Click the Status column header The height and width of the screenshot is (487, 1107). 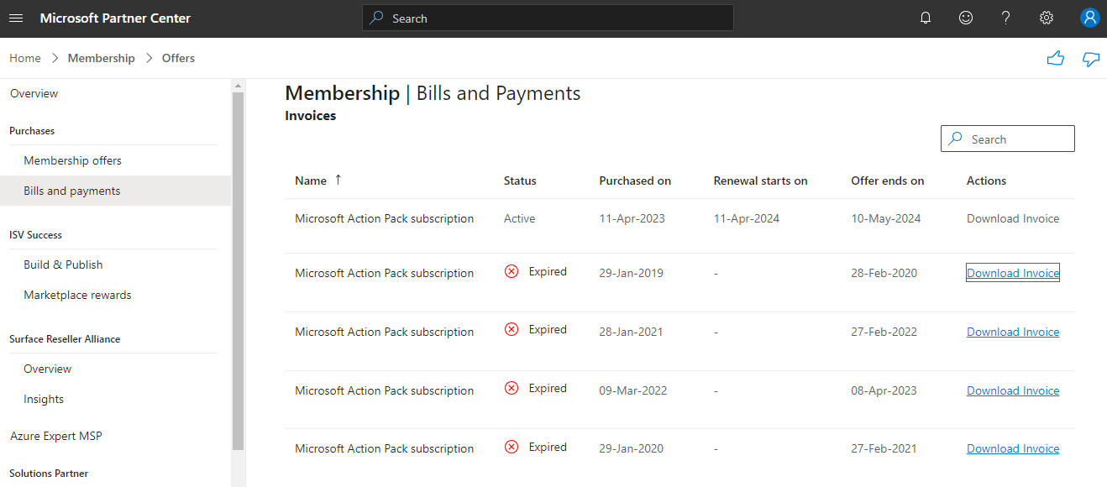pos(520,181)
